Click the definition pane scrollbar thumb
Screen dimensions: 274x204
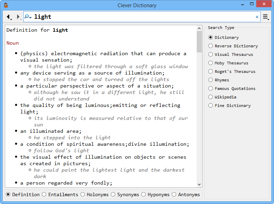pos(199,42)
